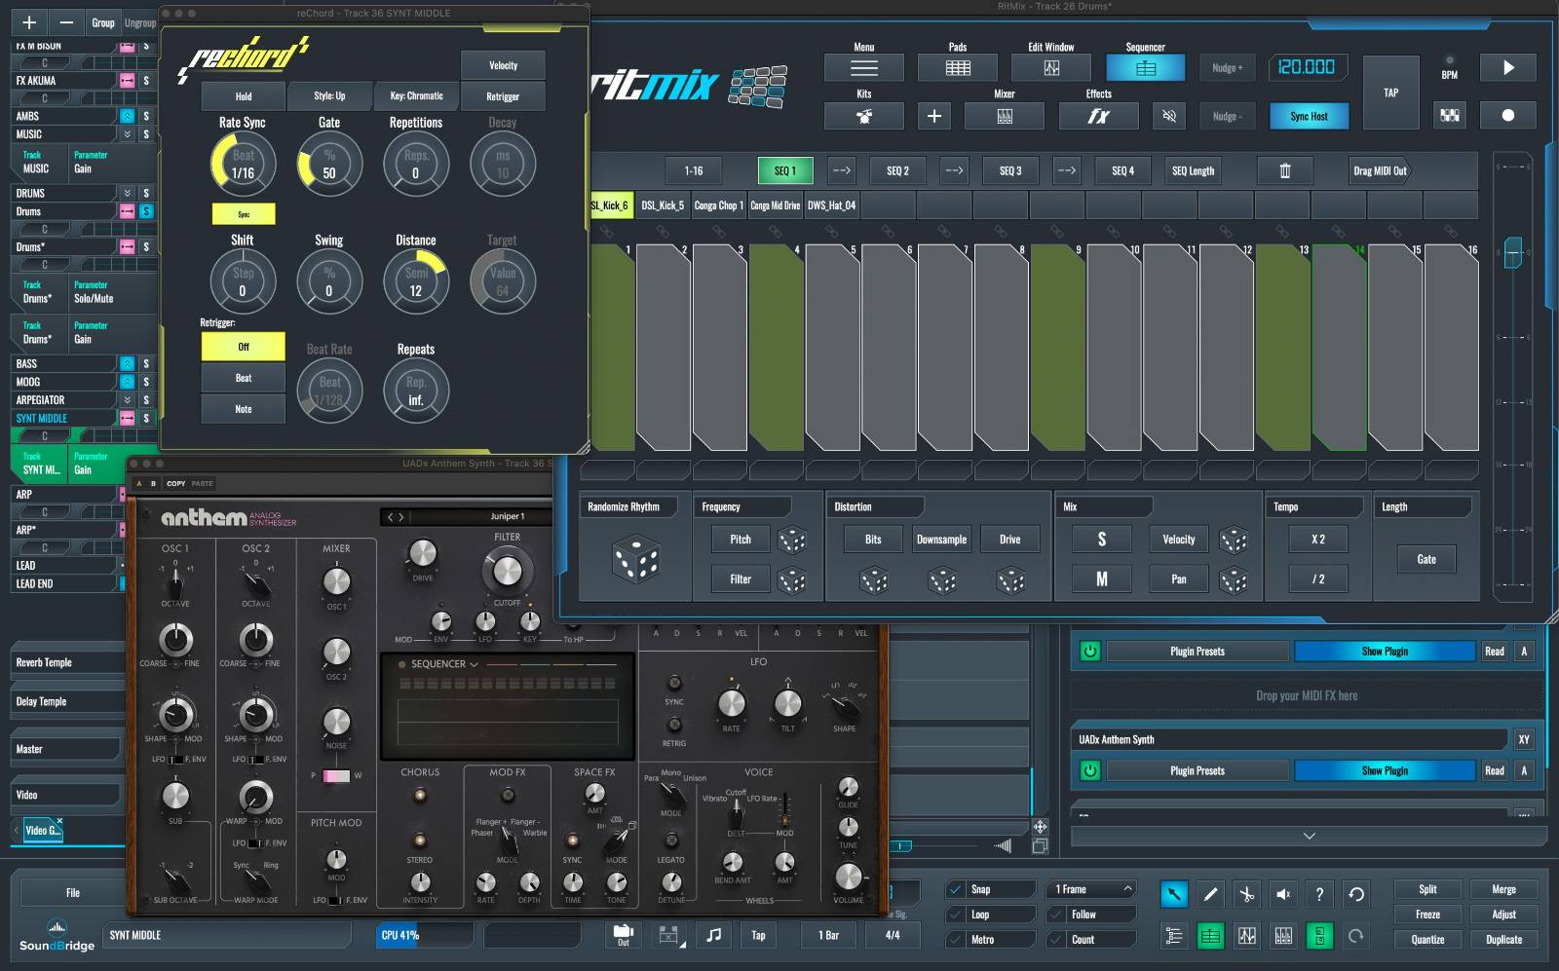
Task: Open the Anthem SEQUENCER dropdown
Action: (444, 664)
